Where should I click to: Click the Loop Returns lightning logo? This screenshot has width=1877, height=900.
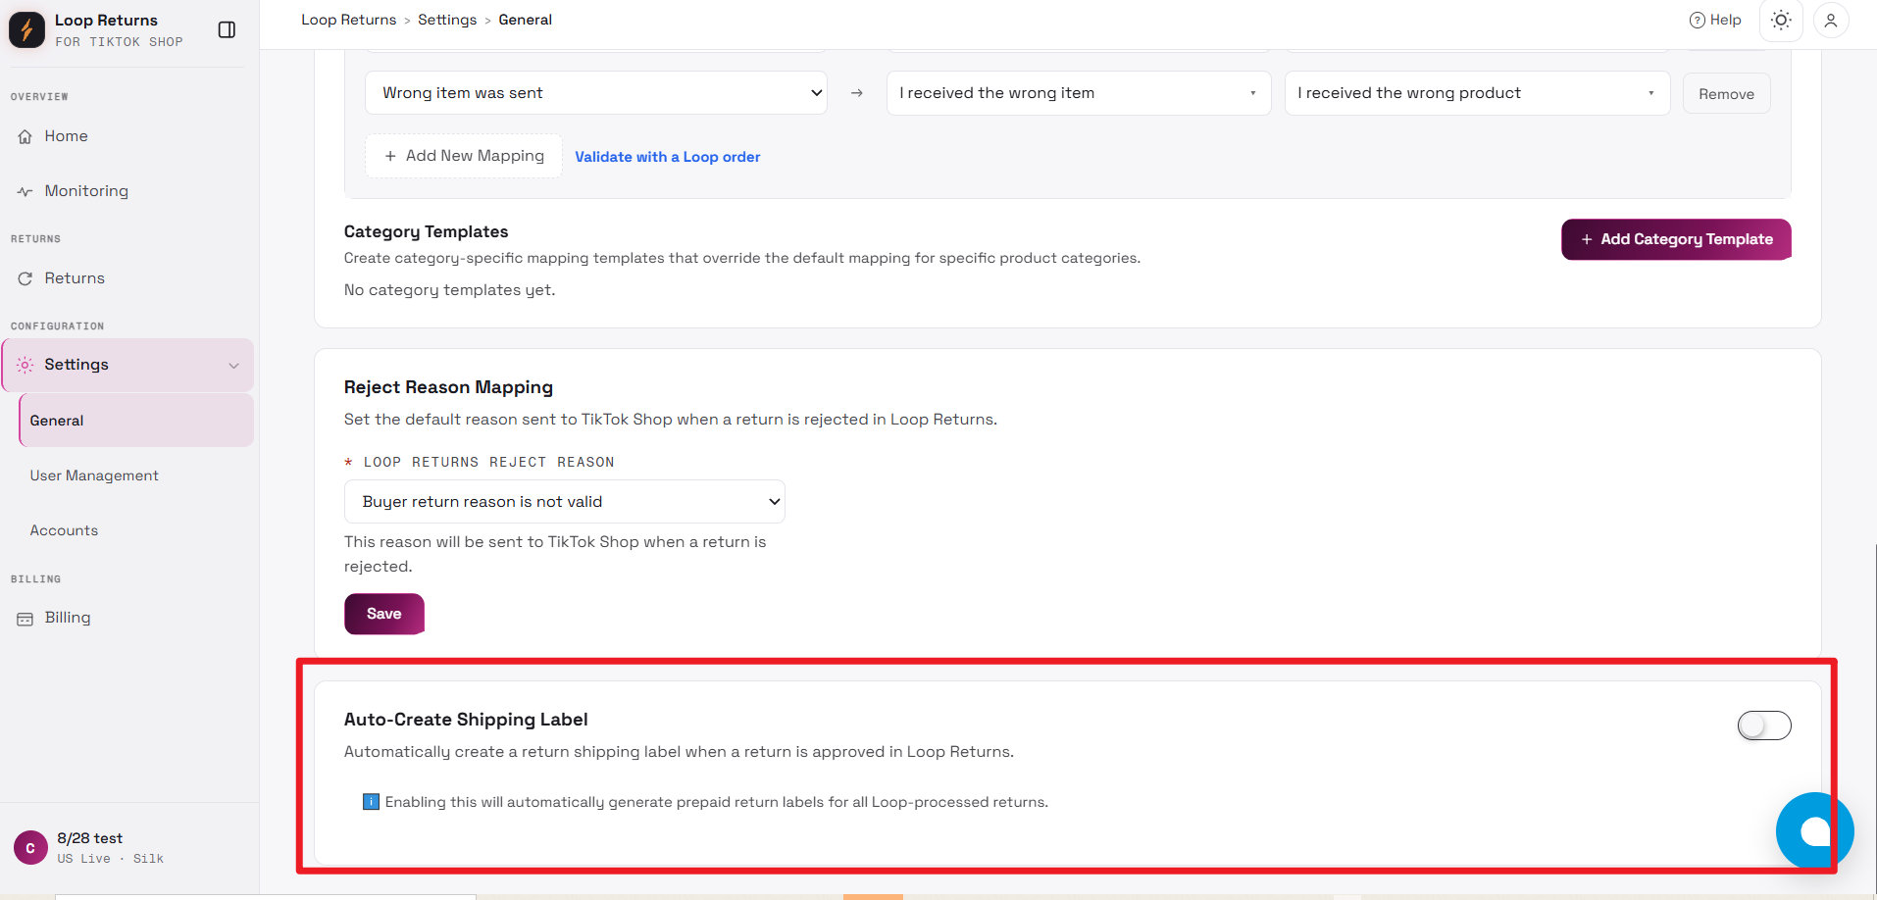[26, 29]
